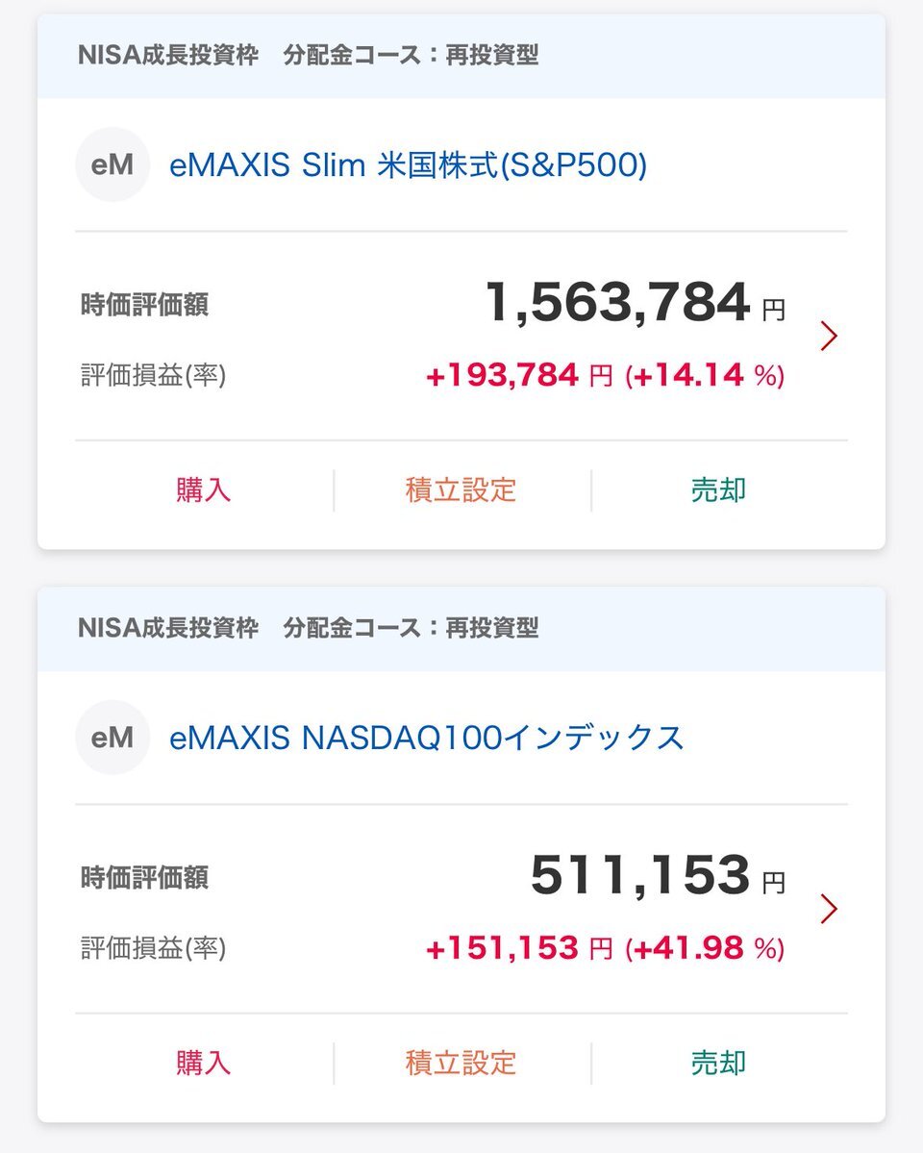The height and width of the screenshot is (1153, 923).
Task: Expand NASDAQ100 details with the right chevron
Action: pyautogui.click(x=829, y=909)
